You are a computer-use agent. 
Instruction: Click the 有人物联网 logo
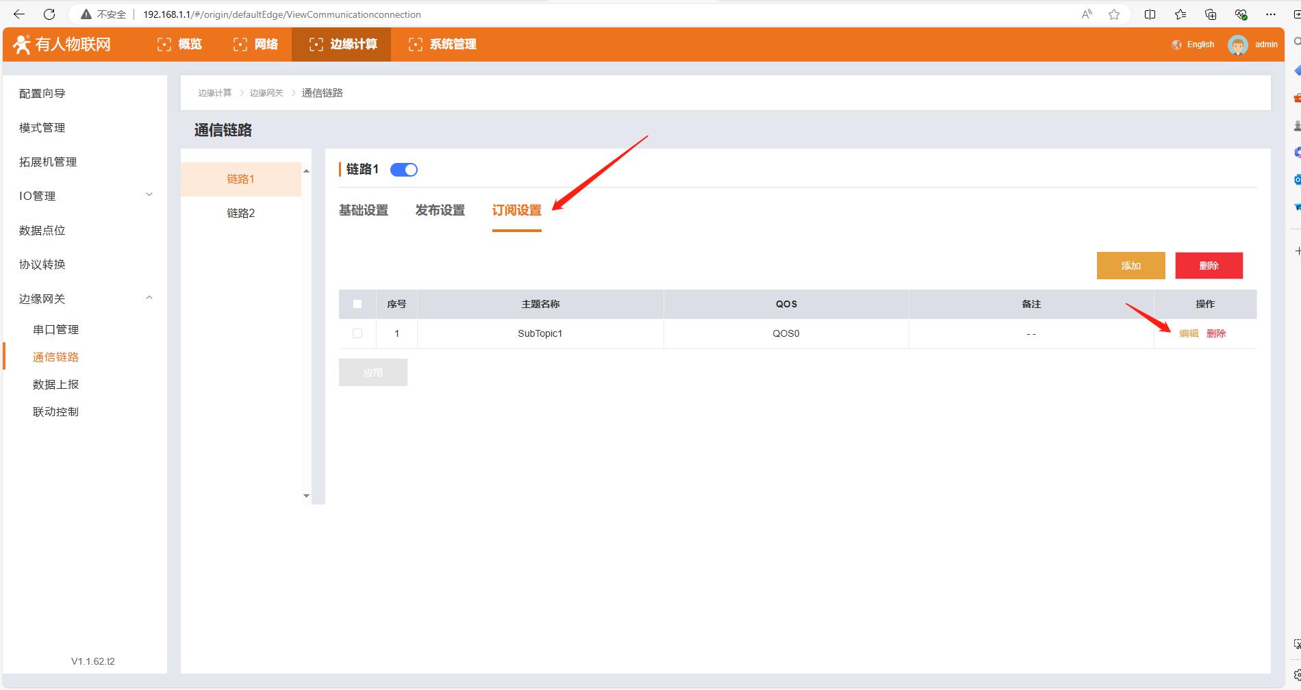(x=62, y=44)
